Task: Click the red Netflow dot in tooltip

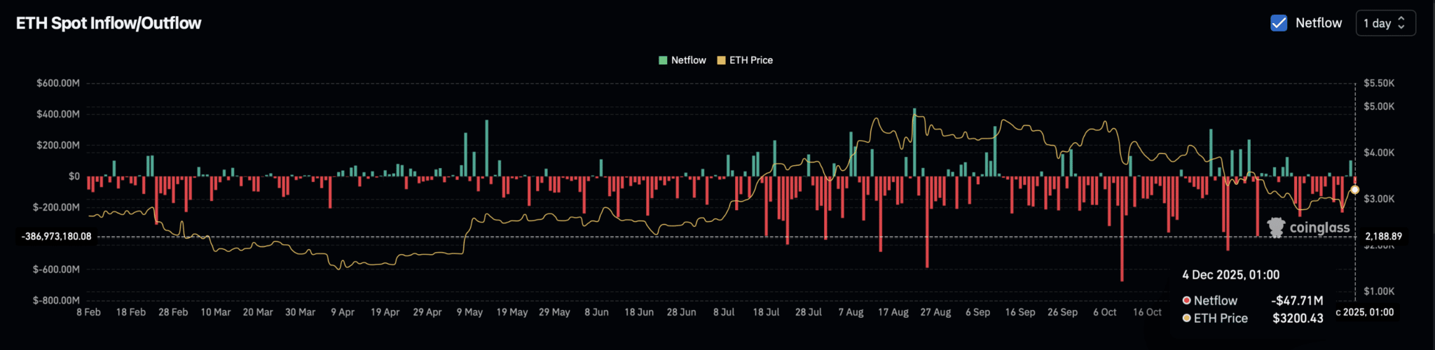Action: (x=1187, y=300)
